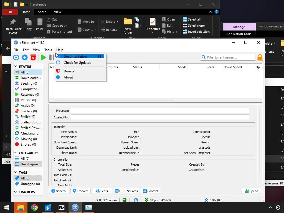The height and width of the screenshot is (213, 284).
Task: Select the Completed status filter
Action: point(28,89)
